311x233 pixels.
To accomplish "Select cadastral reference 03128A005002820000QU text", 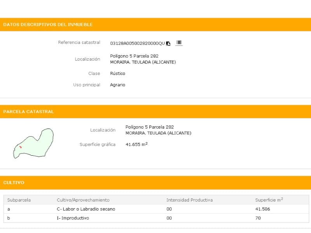I will [x=137, y=43].
